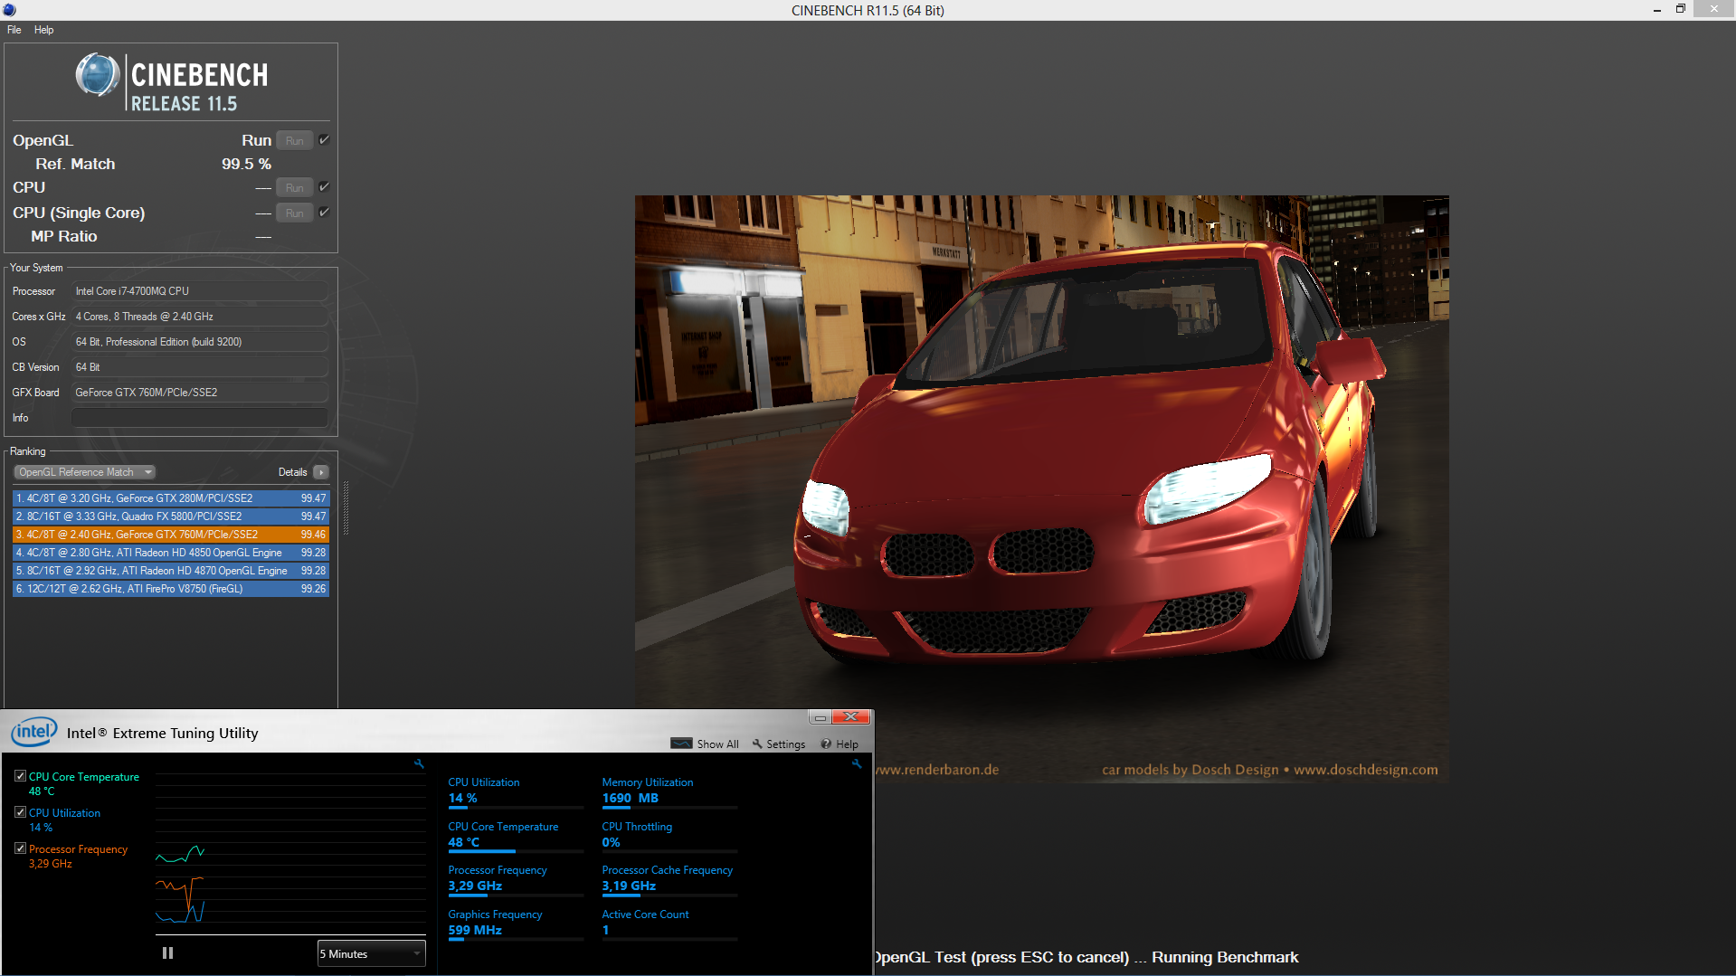Click the Cinebench logo sphere icon
Screen dimensions: 1736x976
pos(98,75)
